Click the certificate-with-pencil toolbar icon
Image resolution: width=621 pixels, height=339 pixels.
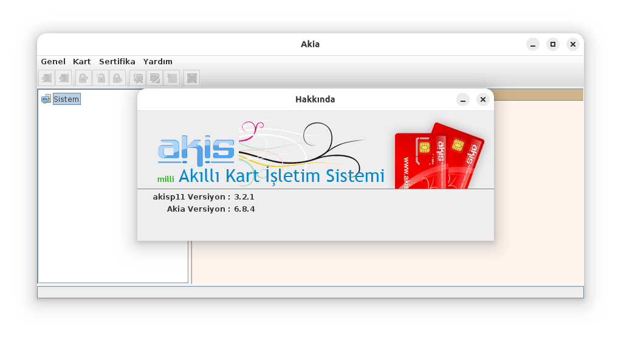pyautogui.click(x=155, y=78)
